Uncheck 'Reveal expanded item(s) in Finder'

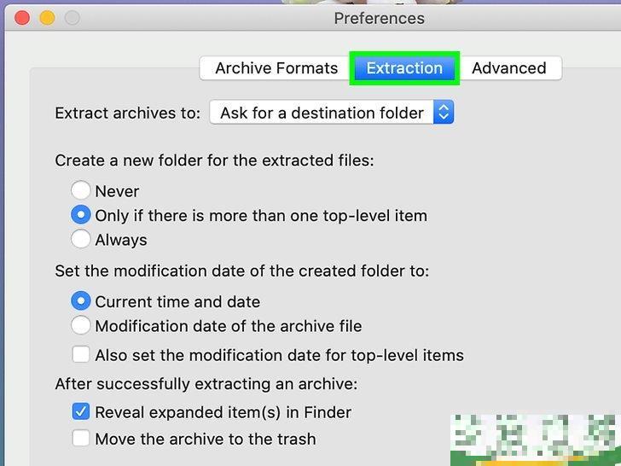tap(81, 411)
